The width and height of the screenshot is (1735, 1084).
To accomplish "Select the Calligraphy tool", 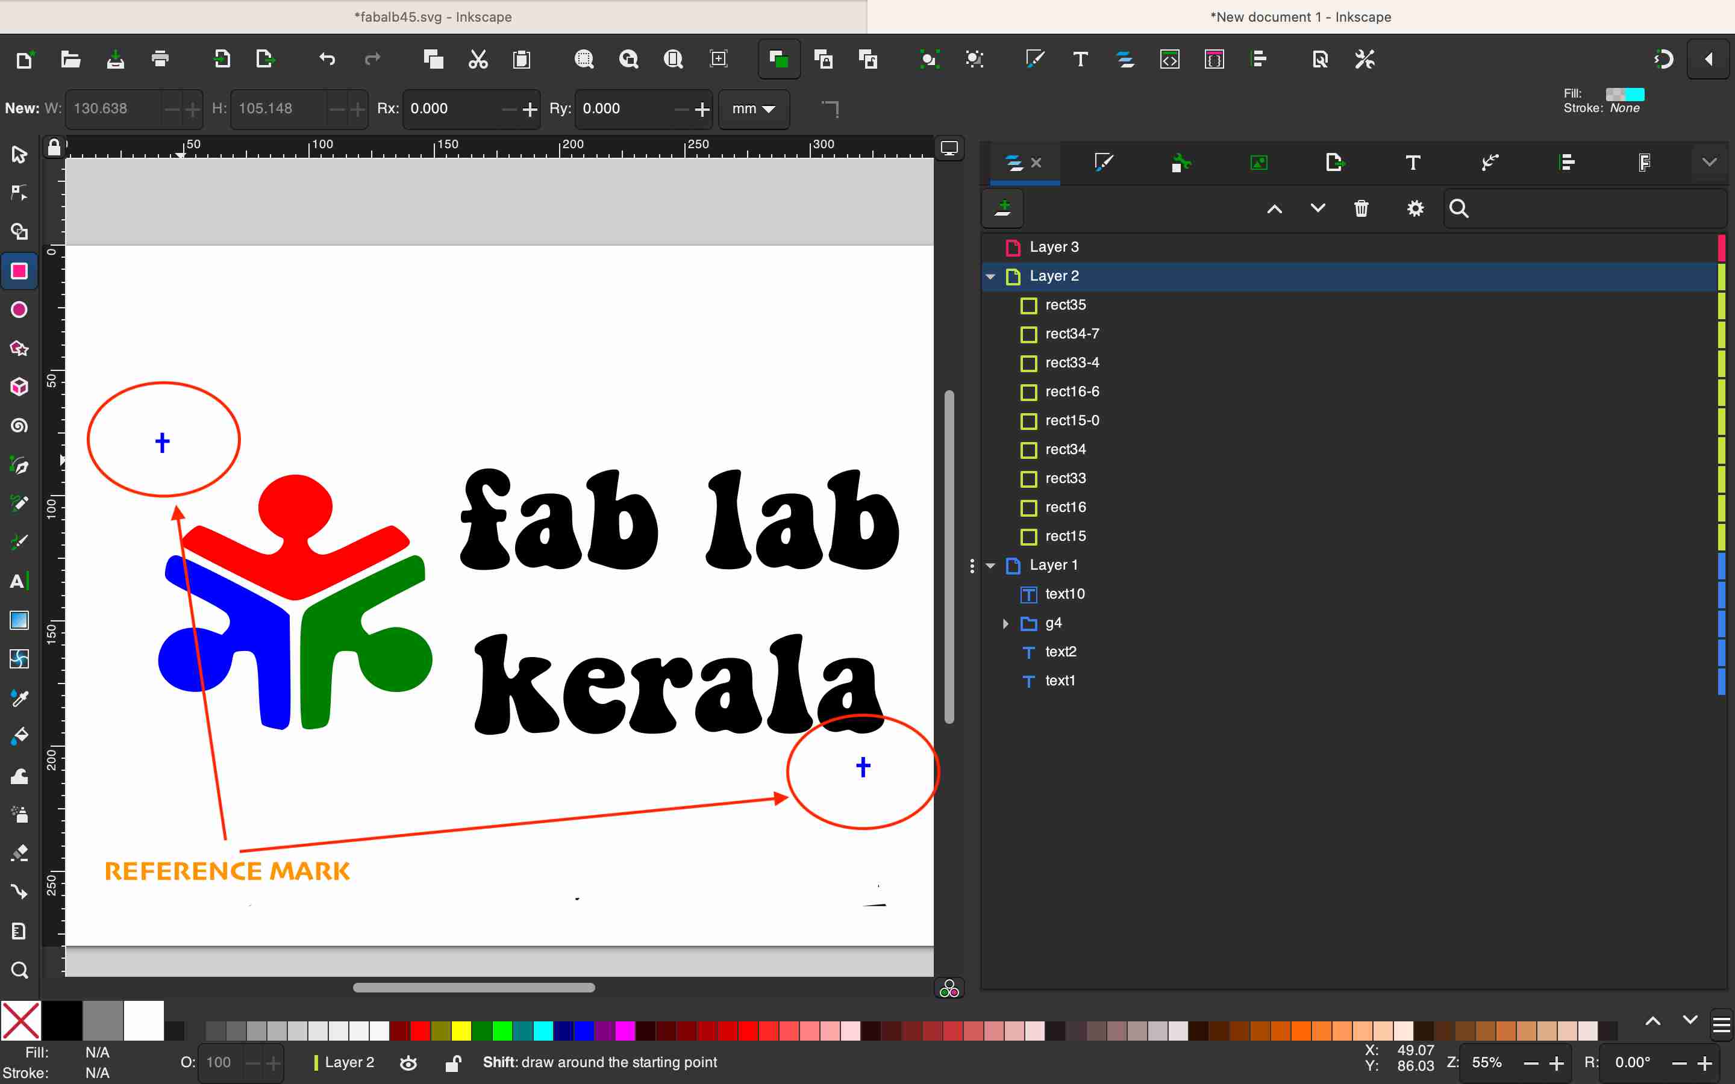I will (19, 543).
